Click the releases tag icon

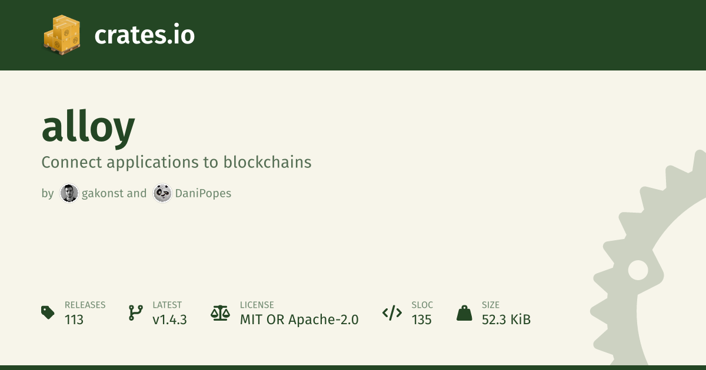[48, 313]
